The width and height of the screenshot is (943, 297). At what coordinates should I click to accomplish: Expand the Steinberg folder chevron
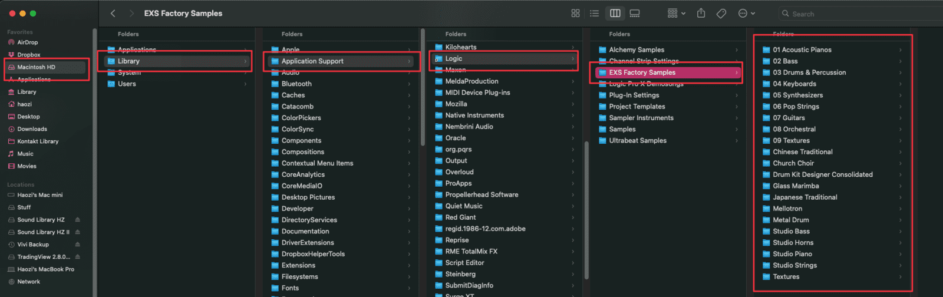[x=573, y=274]
